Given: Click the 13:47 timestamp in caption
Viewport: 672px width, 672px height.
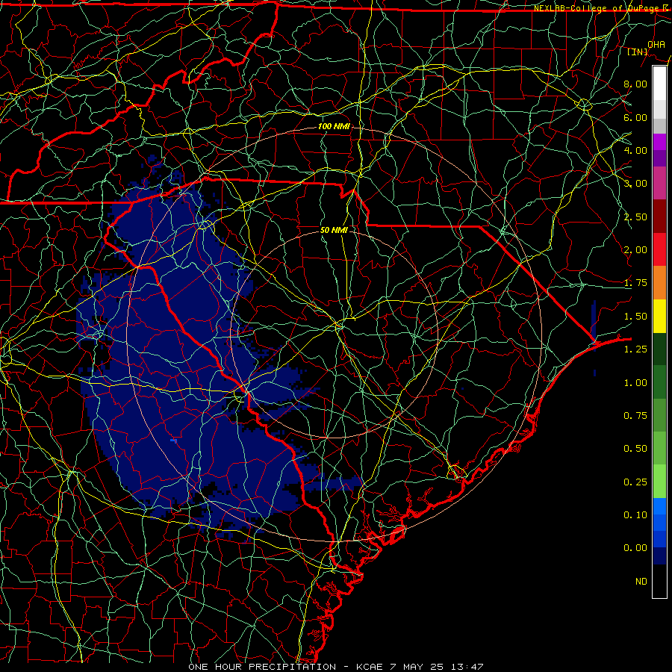Looking at the screenshot, I should (467, 667).
